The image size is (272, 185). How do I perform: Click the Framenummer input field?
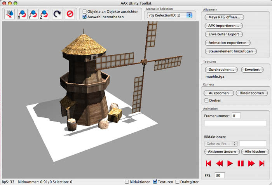(x=236, y=116)
